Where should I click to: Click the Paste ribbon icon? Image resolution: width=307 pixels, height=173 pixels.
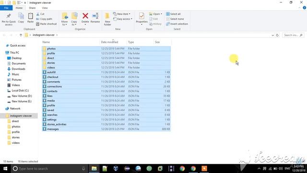[30, 18]
